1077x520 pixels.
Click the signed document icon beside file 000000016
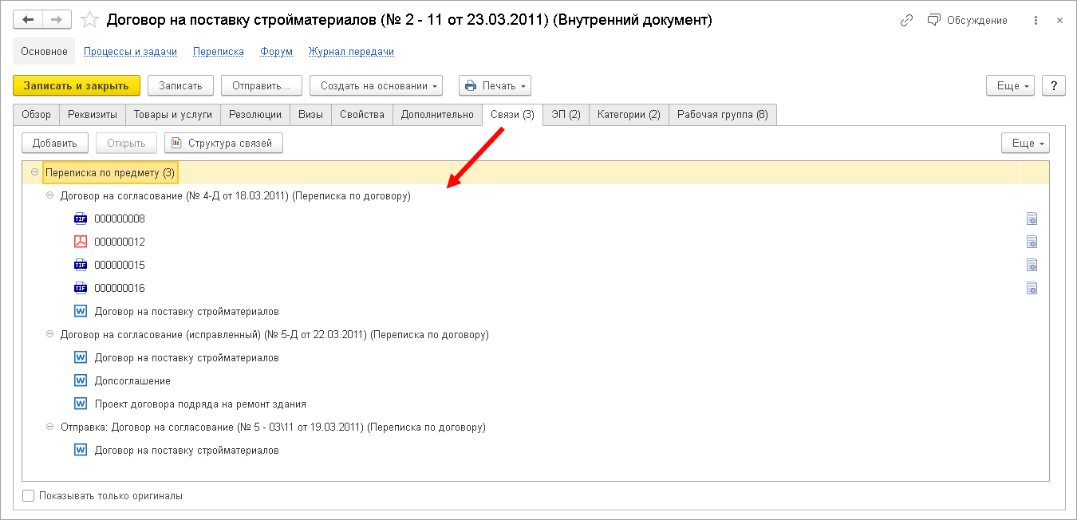click(1032, 288)
